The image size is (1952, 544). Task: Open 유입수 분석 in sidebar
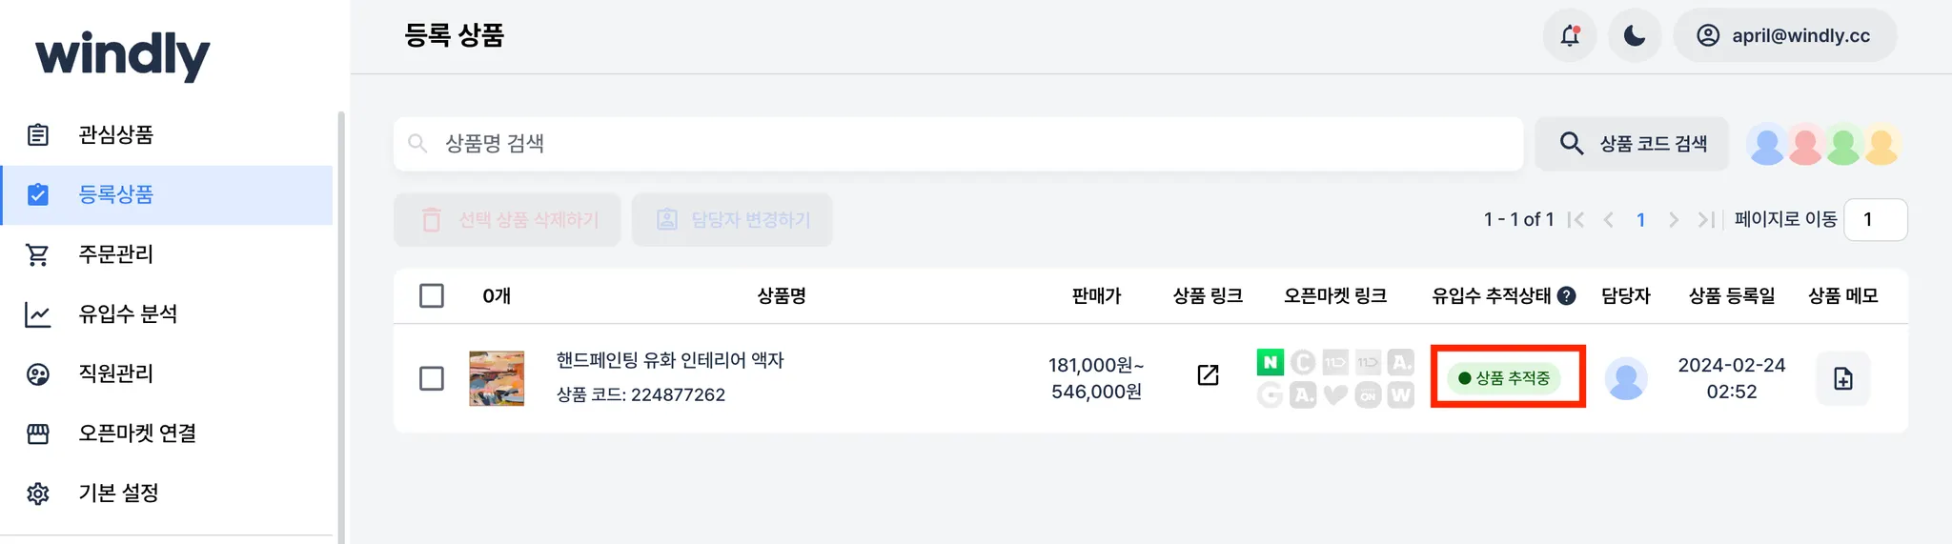pyautogui.click(x=128, y=314)
